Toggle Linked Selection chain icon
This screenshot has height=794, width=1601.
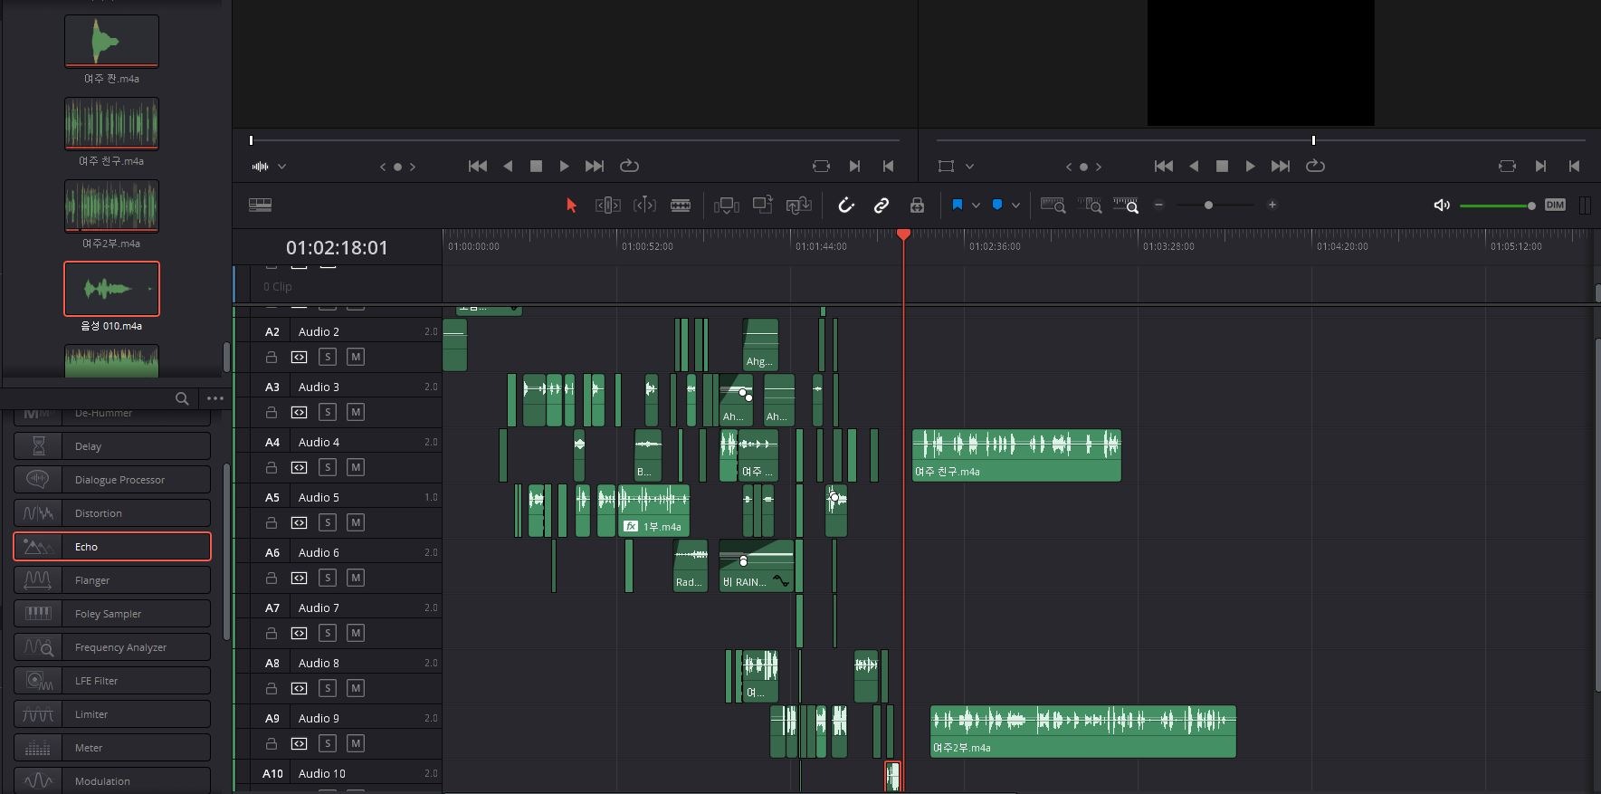coord(881,206)
